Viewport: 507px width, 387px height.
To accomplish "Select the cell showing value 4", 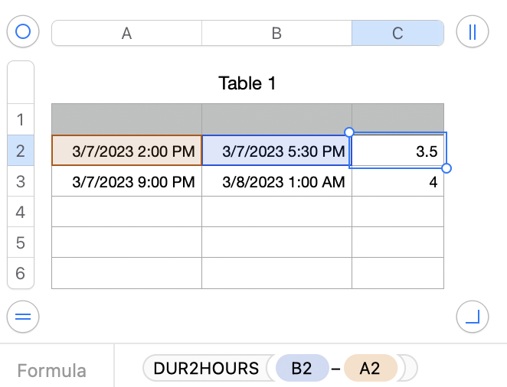I will pyautogui.click(x=397, y=182).
